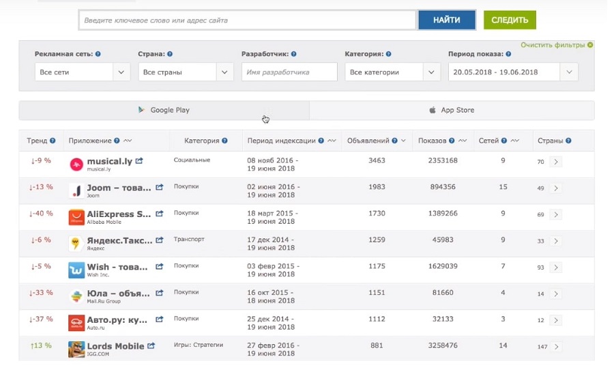The image size is (614, 372).
Task: Click help icon in Категория column header
Action: click(224, 141)
